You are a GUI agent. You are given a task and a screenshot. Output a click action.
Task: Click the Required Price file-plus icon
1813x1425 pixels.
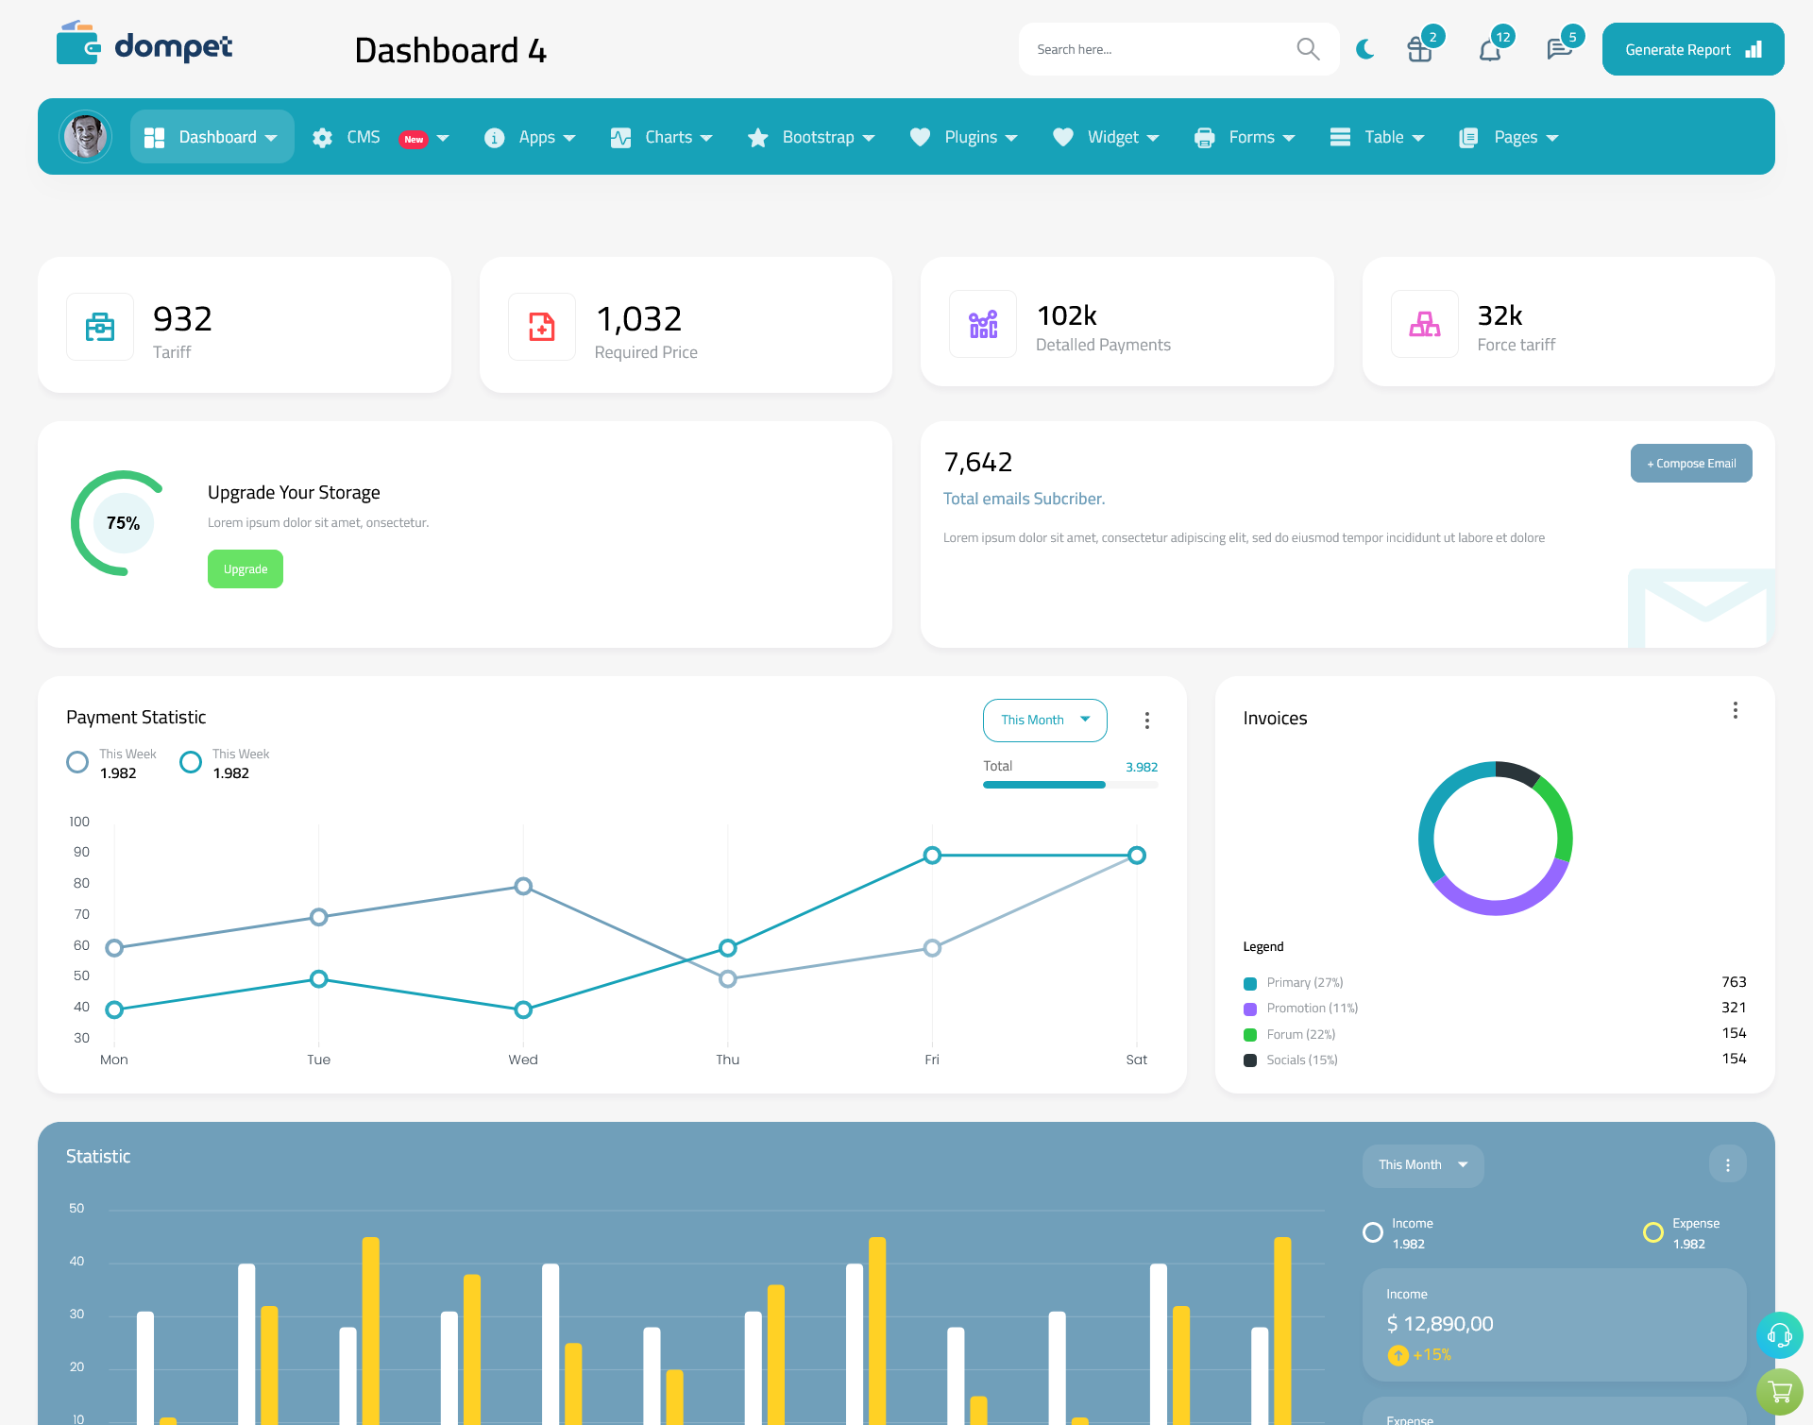pos(542,326)
